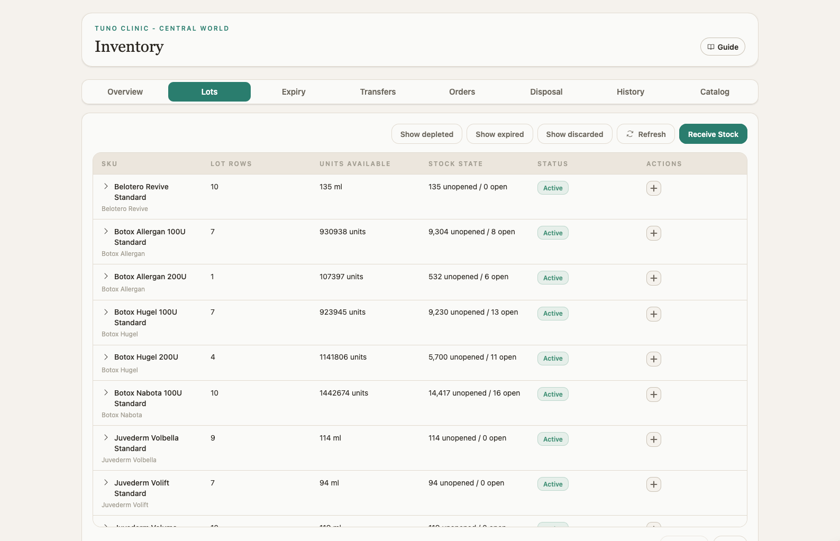Click the Tuno Clinic - Central World label
Viewport: 840px width, 541px height.
pyautogui.click(x=162, y=29)
